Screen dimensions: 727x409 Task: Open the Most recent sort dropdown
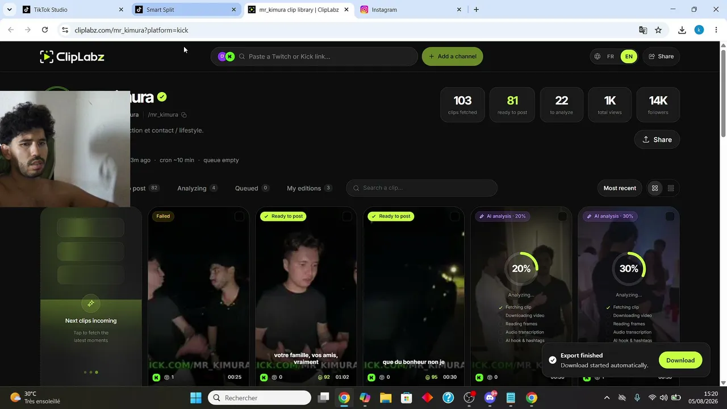pyautogui.click(x=620, y=188)
